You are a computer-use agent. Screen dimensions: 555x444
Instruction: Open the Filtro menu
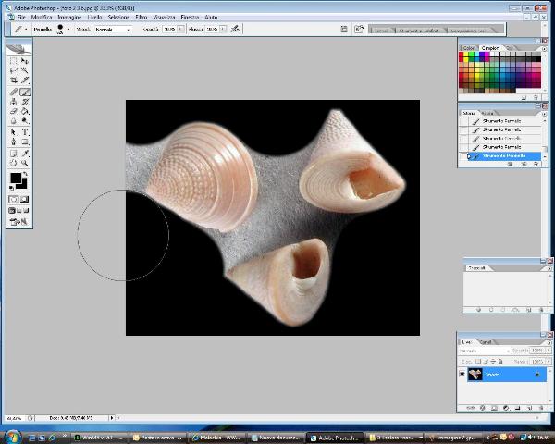coord(141,17)
